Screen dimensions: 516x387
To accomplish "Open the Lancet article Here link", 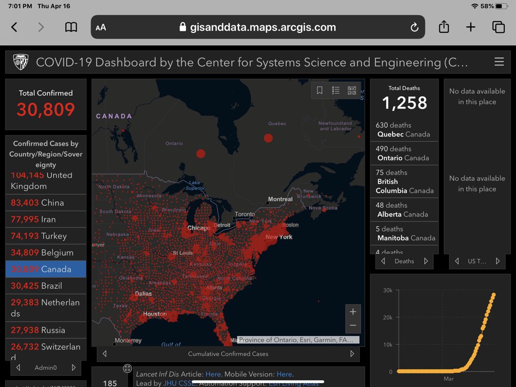I will [213, 374].
